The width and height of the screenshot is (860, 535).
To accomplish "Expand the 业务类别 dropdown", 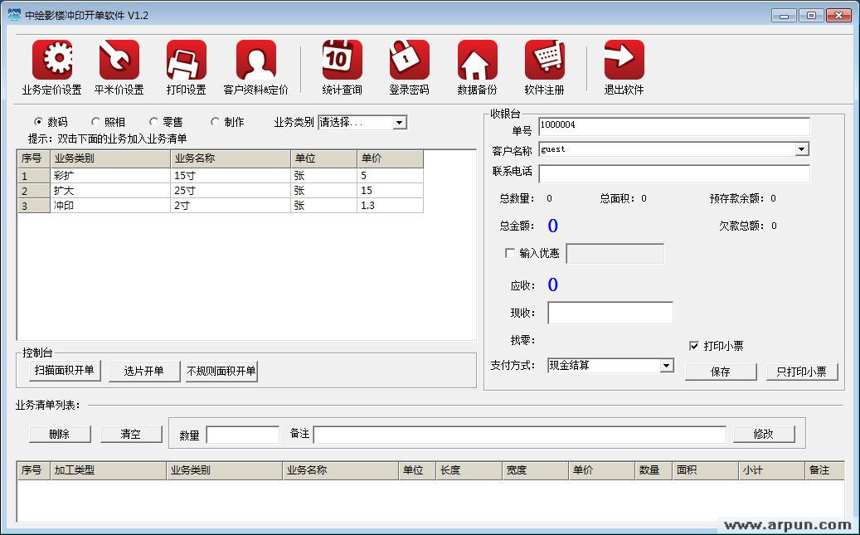I will click(x=400, y=123).
